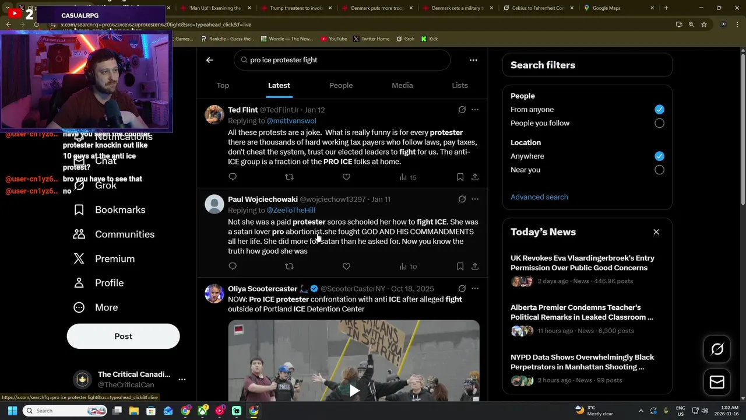Open floating Messages button
This screenshot has width=746, height=420.
[x=717, y=382]
